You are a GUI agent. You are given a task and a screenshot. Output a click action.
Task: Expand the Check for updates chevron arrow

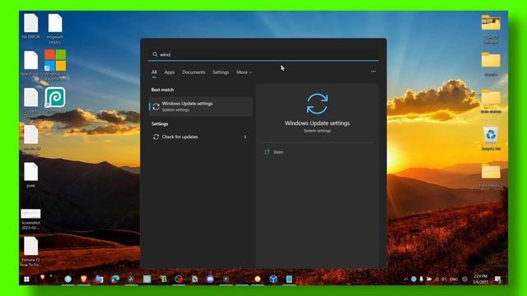pyautogui.click(x=245, y=137)
